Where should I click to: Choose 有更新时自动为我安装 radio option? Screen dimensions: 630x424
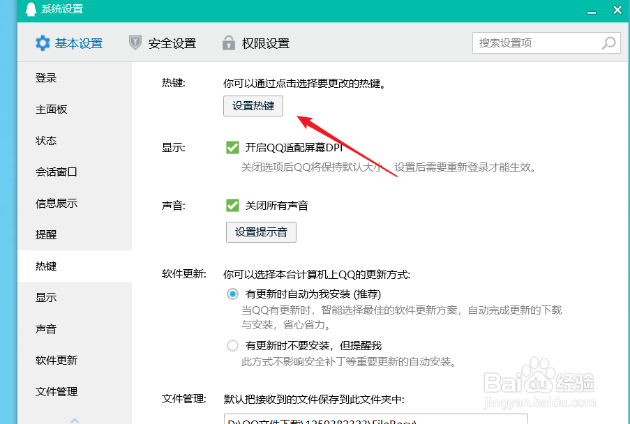pyautogui.click(x=232, y=294)
